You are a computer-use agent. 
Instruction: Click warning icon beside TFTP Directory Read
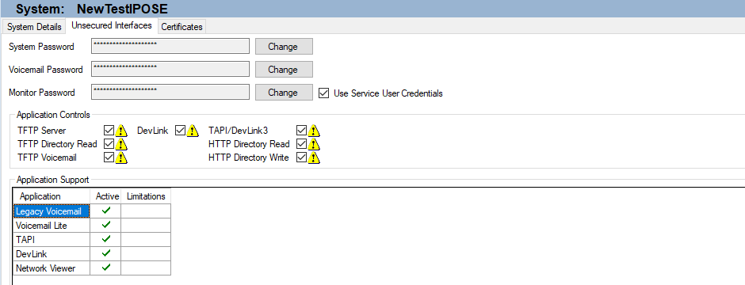(121, 144)
